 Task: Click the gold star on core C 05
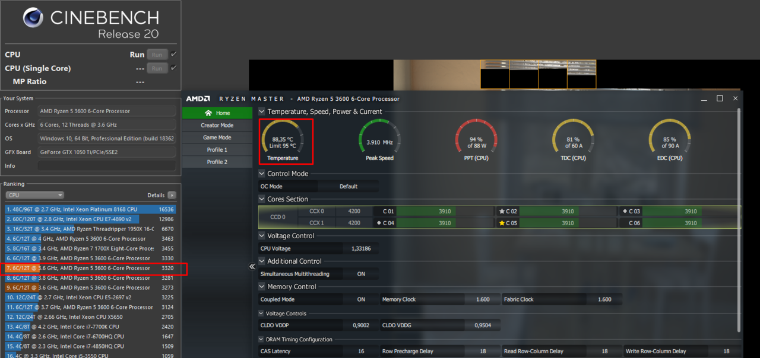tap(502, 223)
